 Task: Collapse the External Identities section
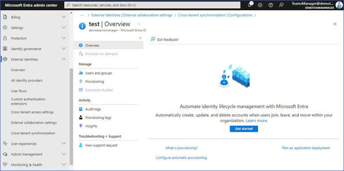pyautogui.click(x=64, y=59)
